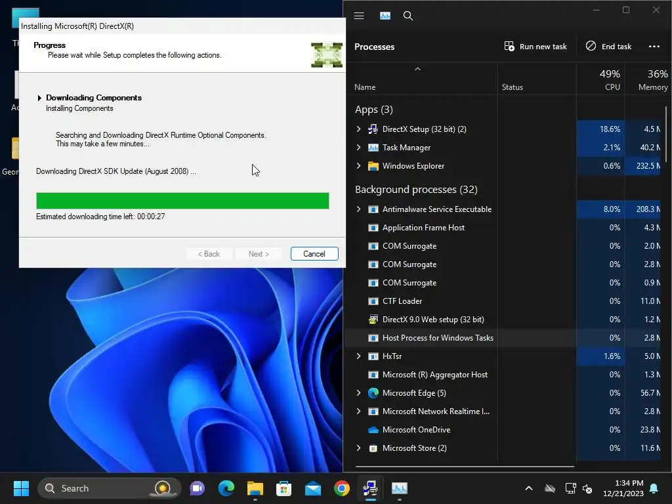Click the Microsoft OneDrive cloud icon in process list
Screen dimensions: 672x504
pos(373,430)
